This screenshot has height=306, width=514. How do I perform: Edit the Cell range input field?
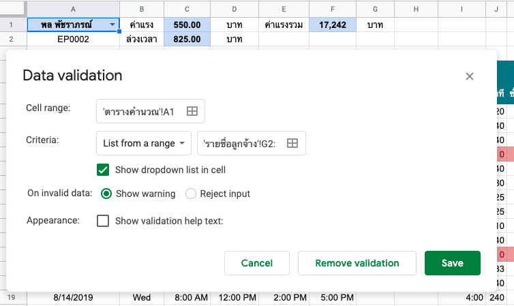[151, 111]
